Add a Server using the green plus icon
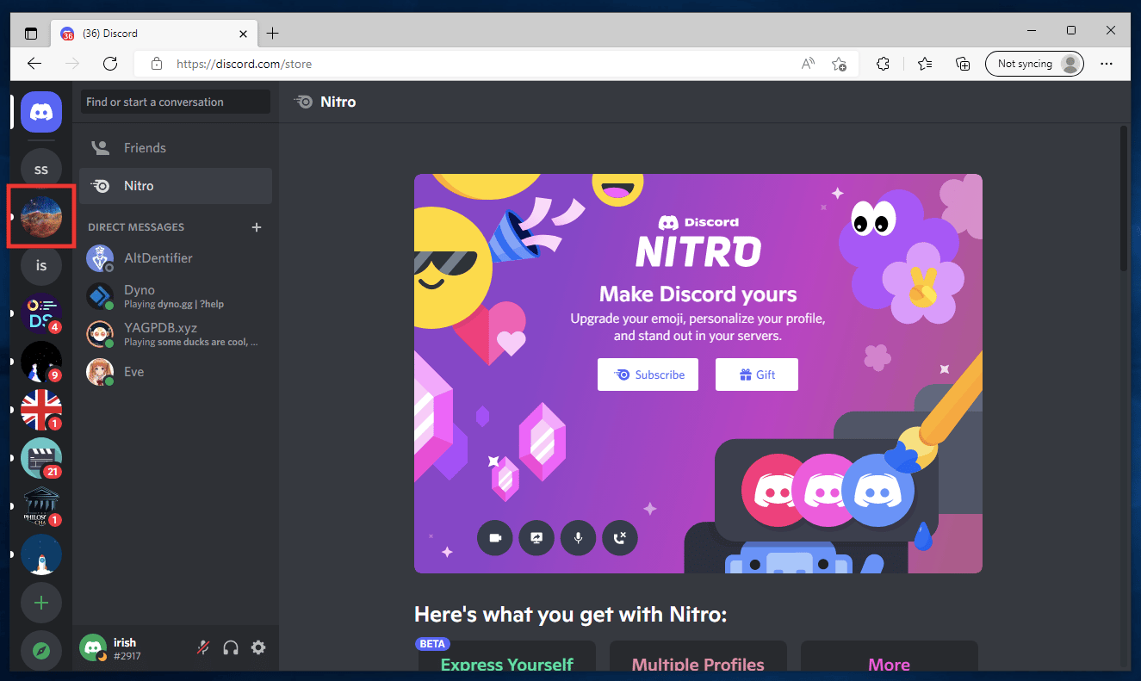This screenshot has width=1141, height=681. [40, 603]
